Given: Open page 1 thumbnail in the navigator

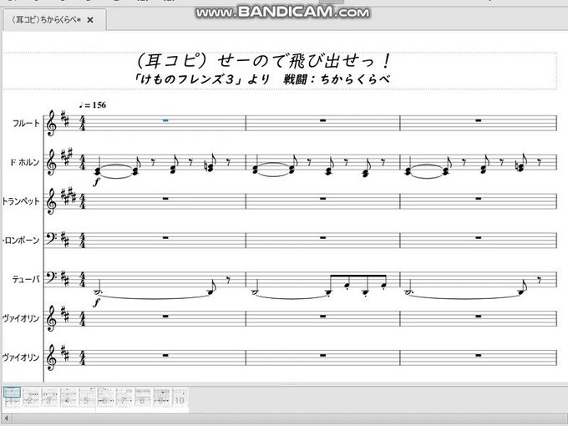Looking at the screenshot, I should (12, 398).
